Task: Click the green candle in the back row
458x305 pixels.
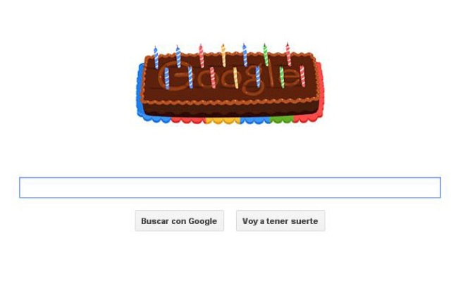Action: pyautogui.click(x=266, y=54)
